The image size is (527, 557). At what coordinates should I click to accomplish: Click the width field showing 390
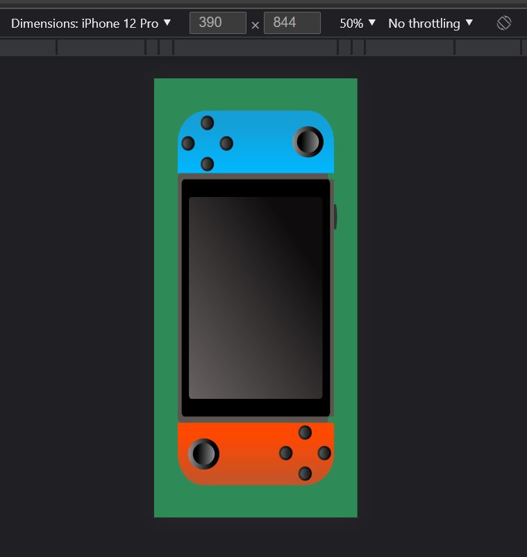click(x=217, y=23)
